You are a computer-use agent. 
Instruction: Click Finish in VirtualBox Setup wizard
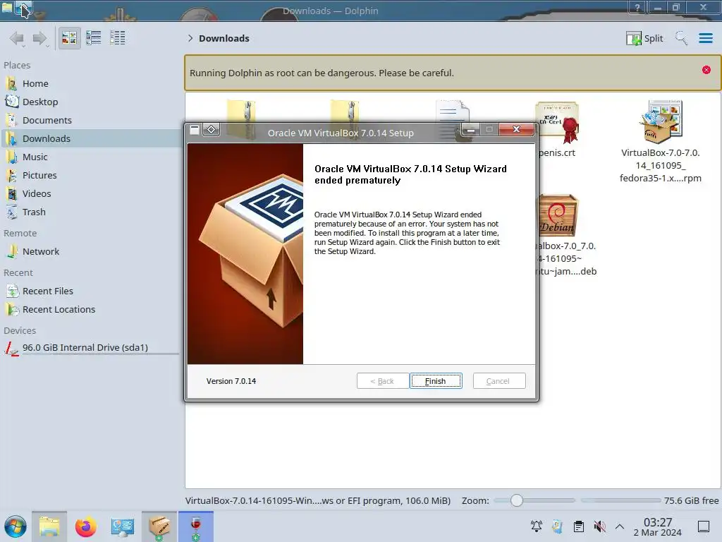(436, 381)
